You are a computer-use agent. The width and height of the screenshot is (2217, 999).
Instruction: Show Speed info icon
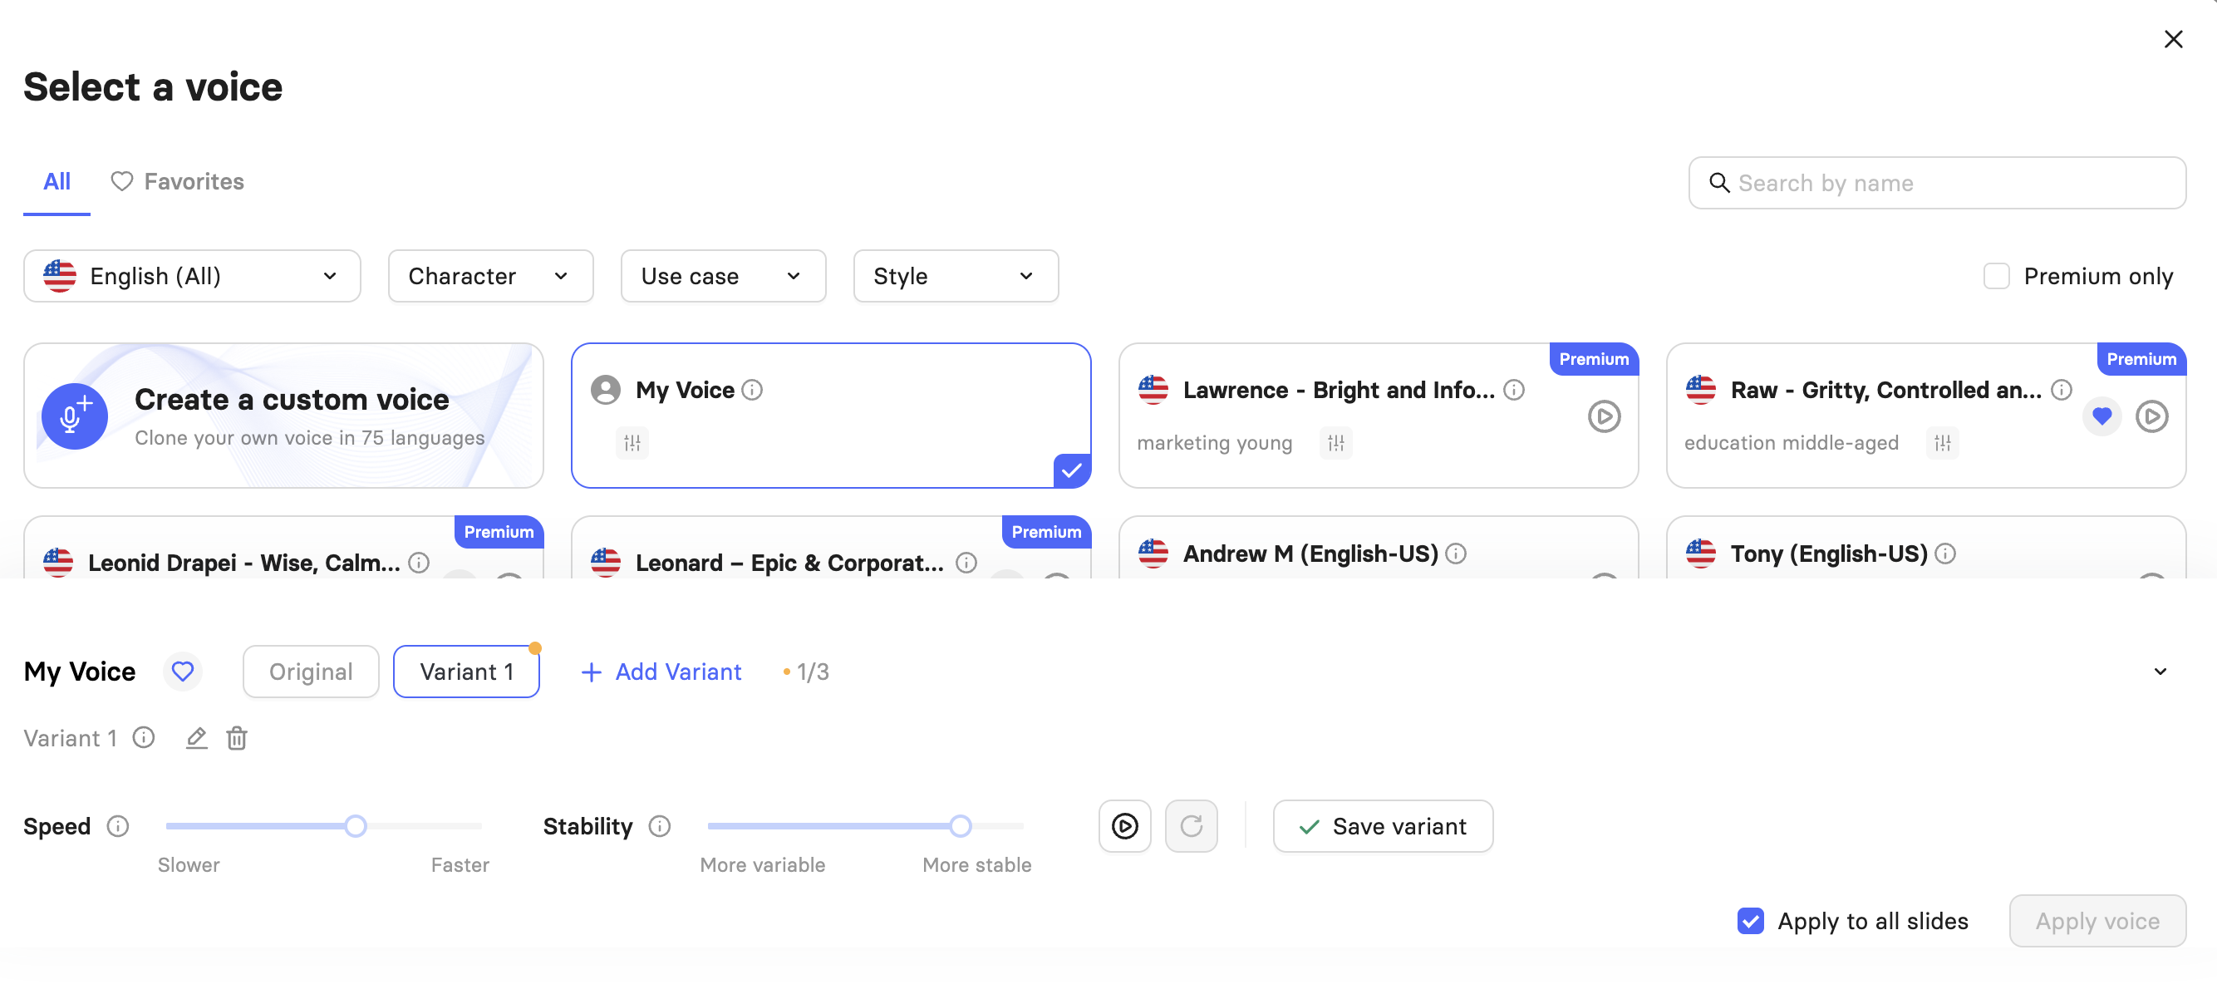point(118,827)
